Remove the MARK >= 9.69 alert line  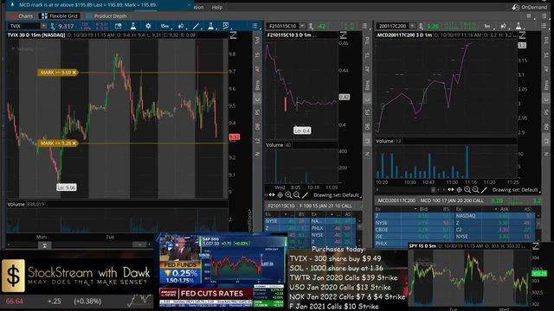tap(74, 73)
